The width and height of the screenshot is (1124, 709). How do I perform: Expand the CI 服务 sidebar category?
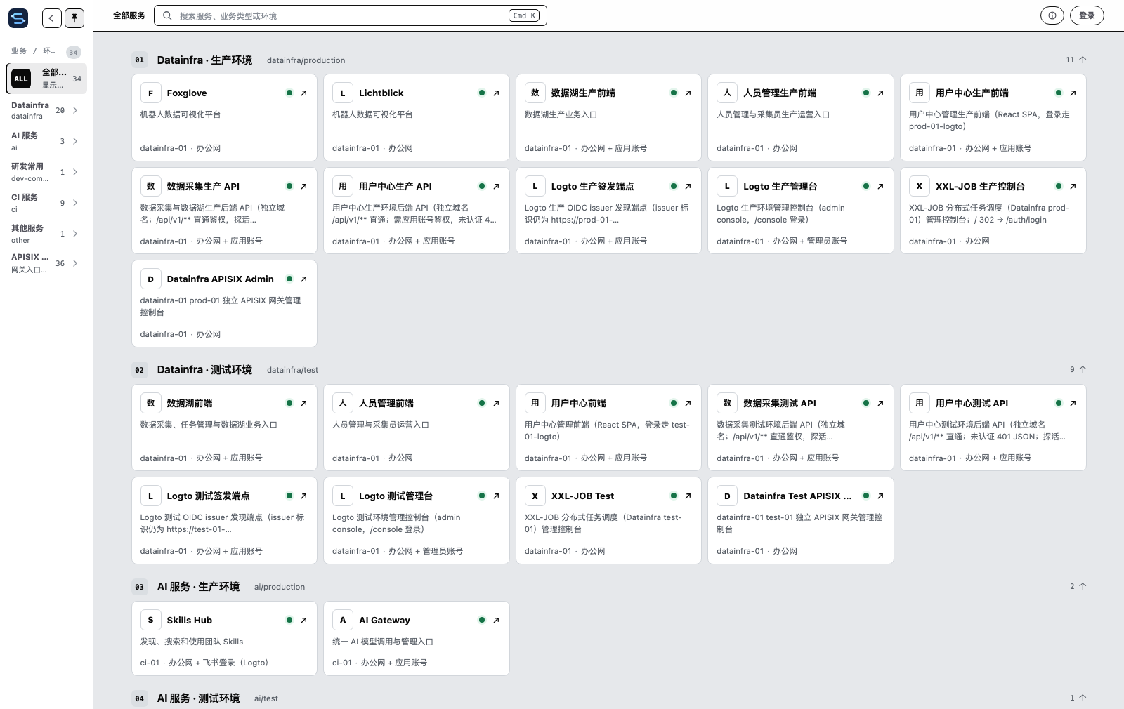click(x=46, y=203)
